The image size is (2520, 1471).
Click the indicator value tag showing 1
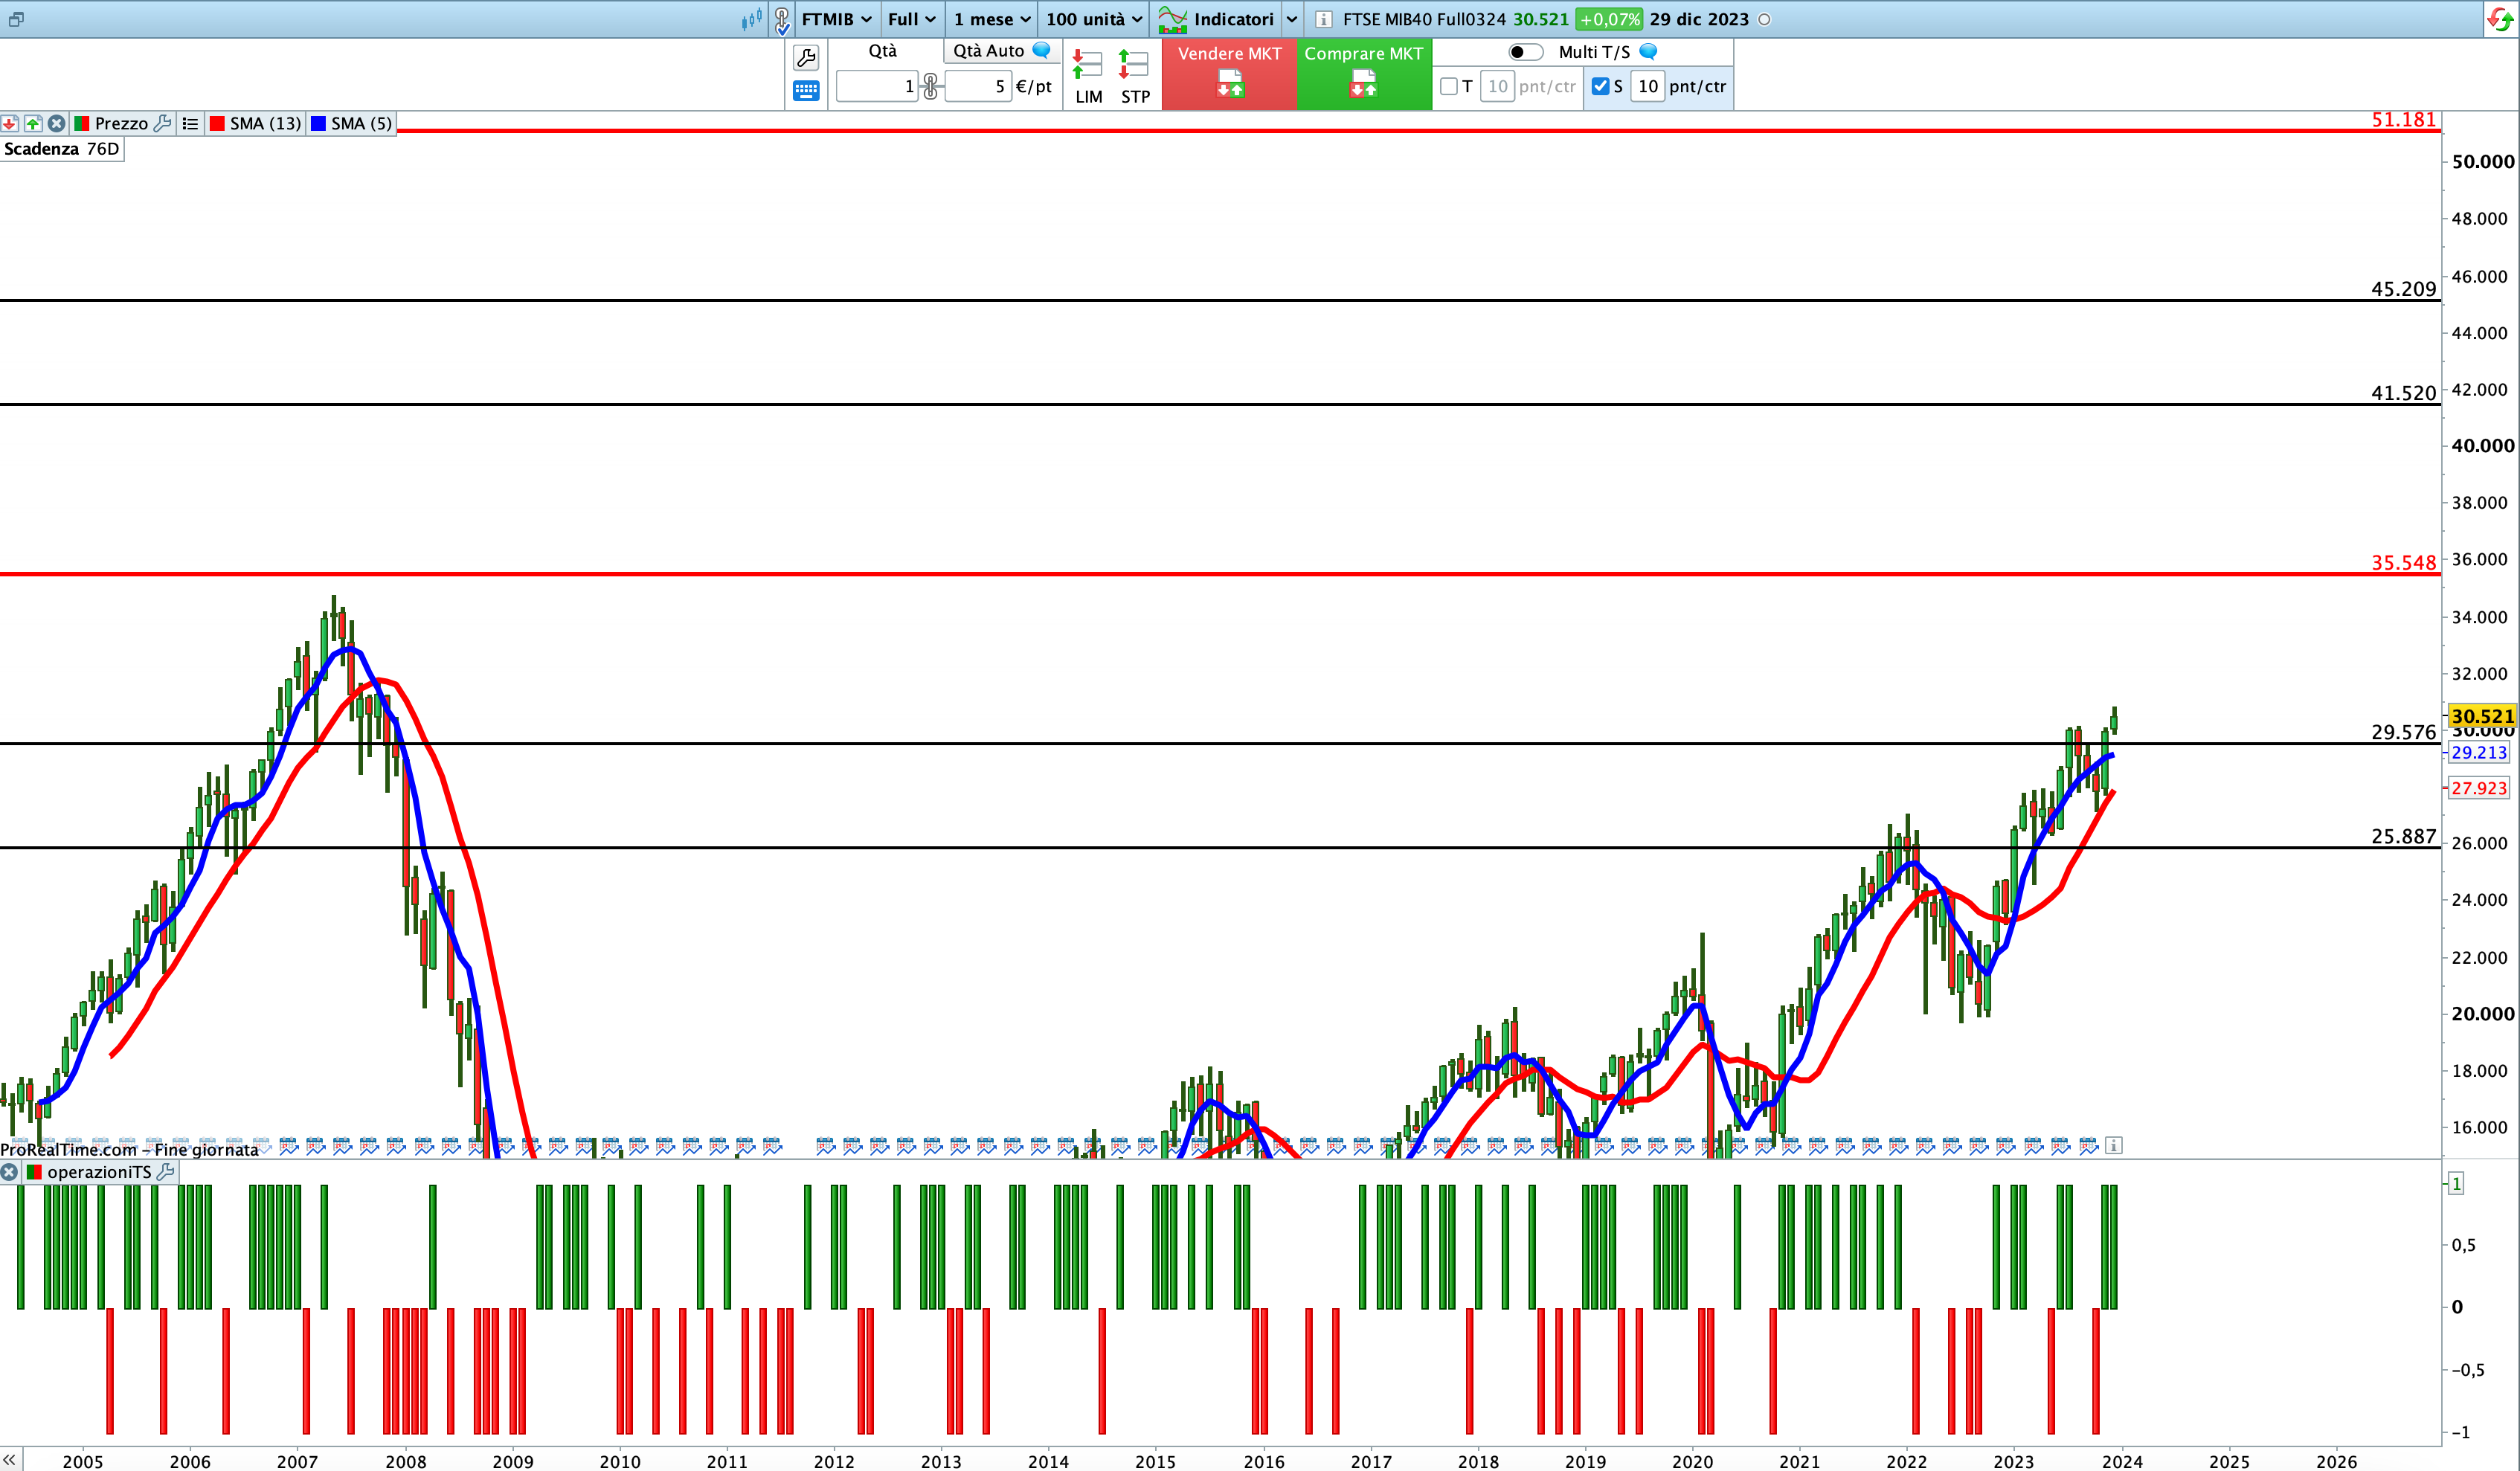(x=2456, y=1183)
